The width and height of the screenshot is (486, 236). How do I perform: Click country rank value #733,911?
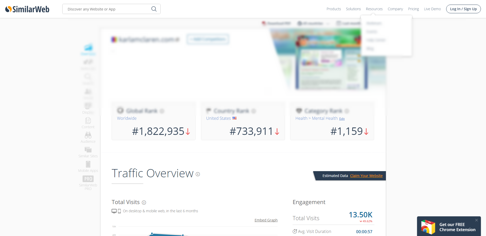(251, 131)
